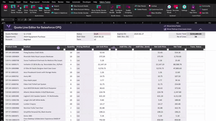Click the Term field value 12
216x121 pixels.
point(102,40)
